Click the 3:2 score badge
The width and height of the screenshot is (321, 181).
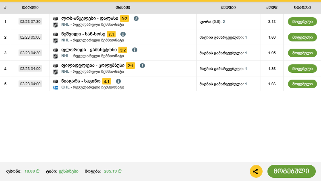pos(123,50)
